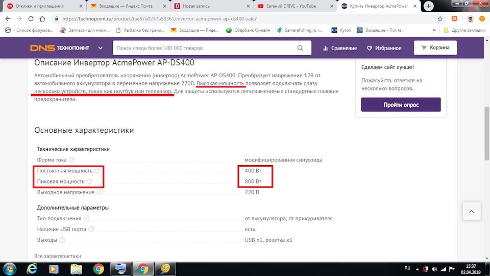
Task: Open the Windows Start button
Action: (x=9, y=269)
